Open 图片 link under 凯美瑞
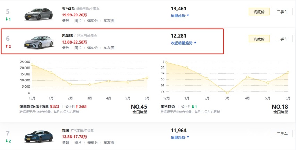Image resolution: width=296 pixels, height=150 pixels. click(x=78, y=48)
